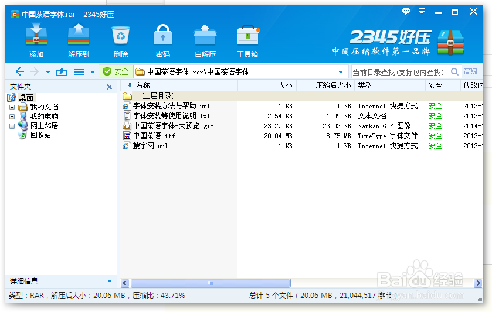Sort by the 安全 column header

pyautogui.click(x=442, y=85)
